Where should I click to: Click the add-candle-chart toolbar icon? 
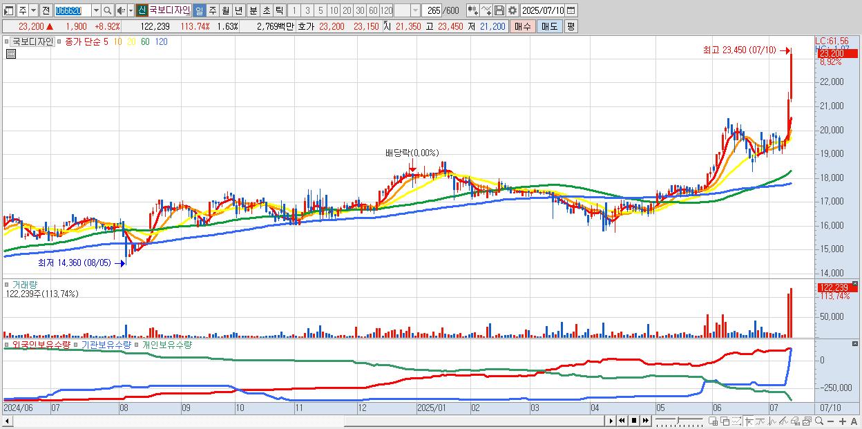(x=472, y=10)
